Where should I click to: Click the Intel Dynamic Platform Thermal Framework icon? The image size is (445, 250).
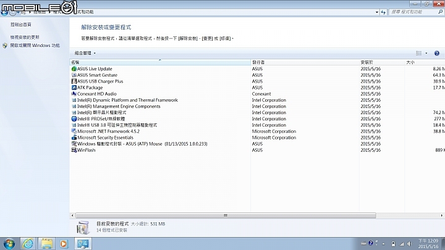point(74,100)
